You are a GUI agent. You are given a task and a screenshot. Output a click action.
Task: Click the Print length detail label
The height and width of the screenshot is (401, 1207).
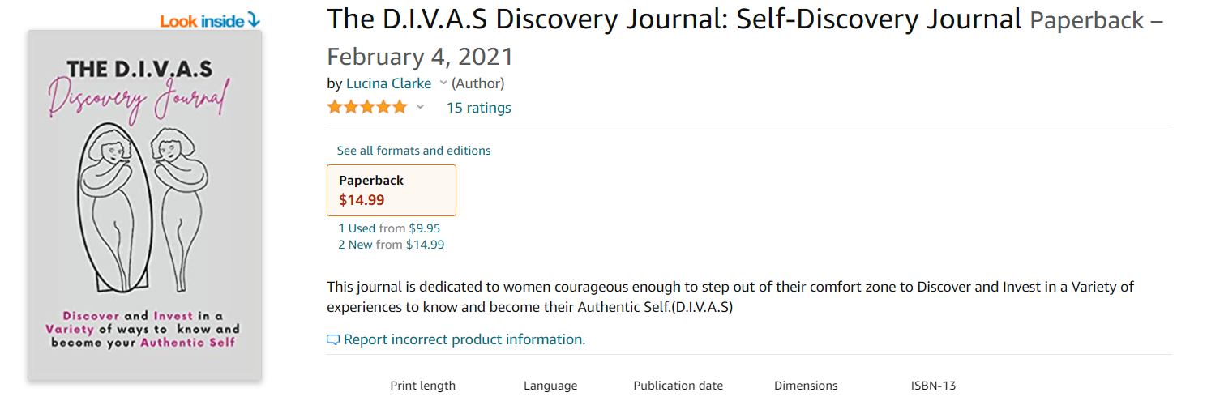pyautogui.click(x=422, y=386)
